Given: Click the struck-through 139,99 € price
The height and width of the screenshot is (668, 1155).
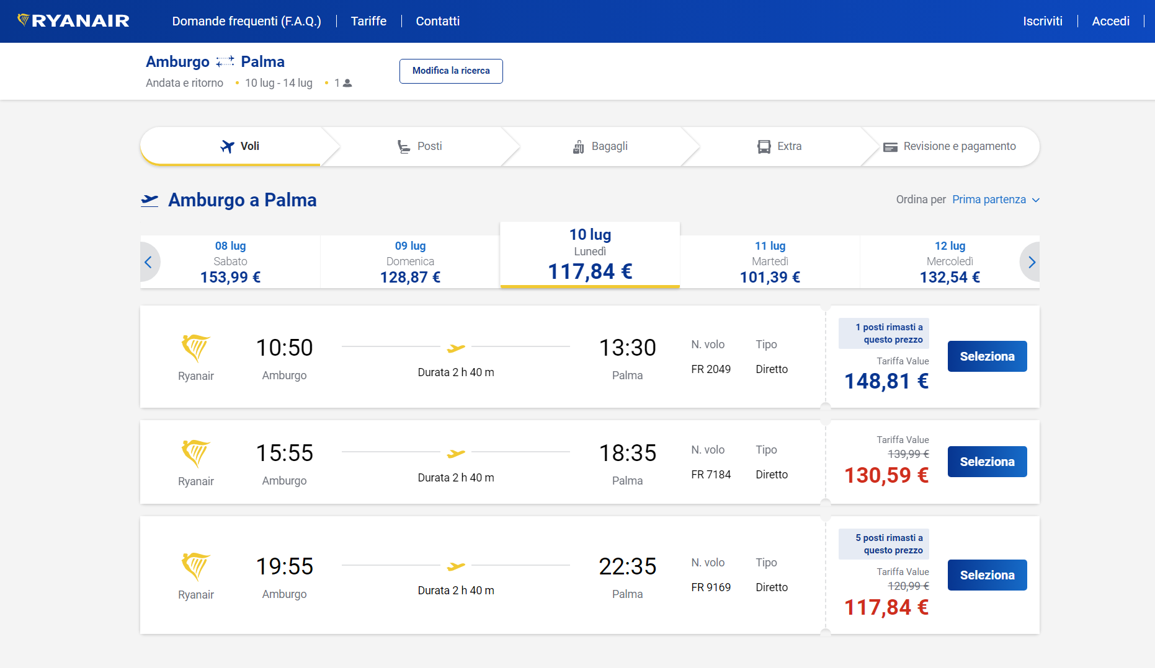Looking at the screenshot, I should point(908,454).
